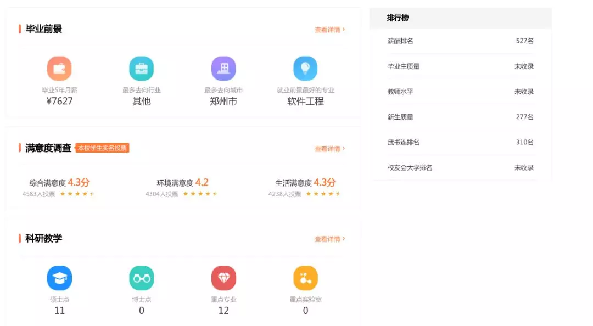Image resolution: width=593 pixels, height=326 pixels.
Task: Select the 武书连排名 ranking entry
Action: (461, 142)
